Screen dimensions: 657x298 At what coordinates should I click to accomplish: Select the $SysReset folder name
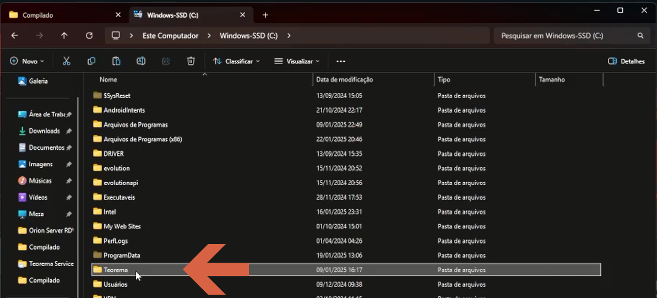pos(117,95)
